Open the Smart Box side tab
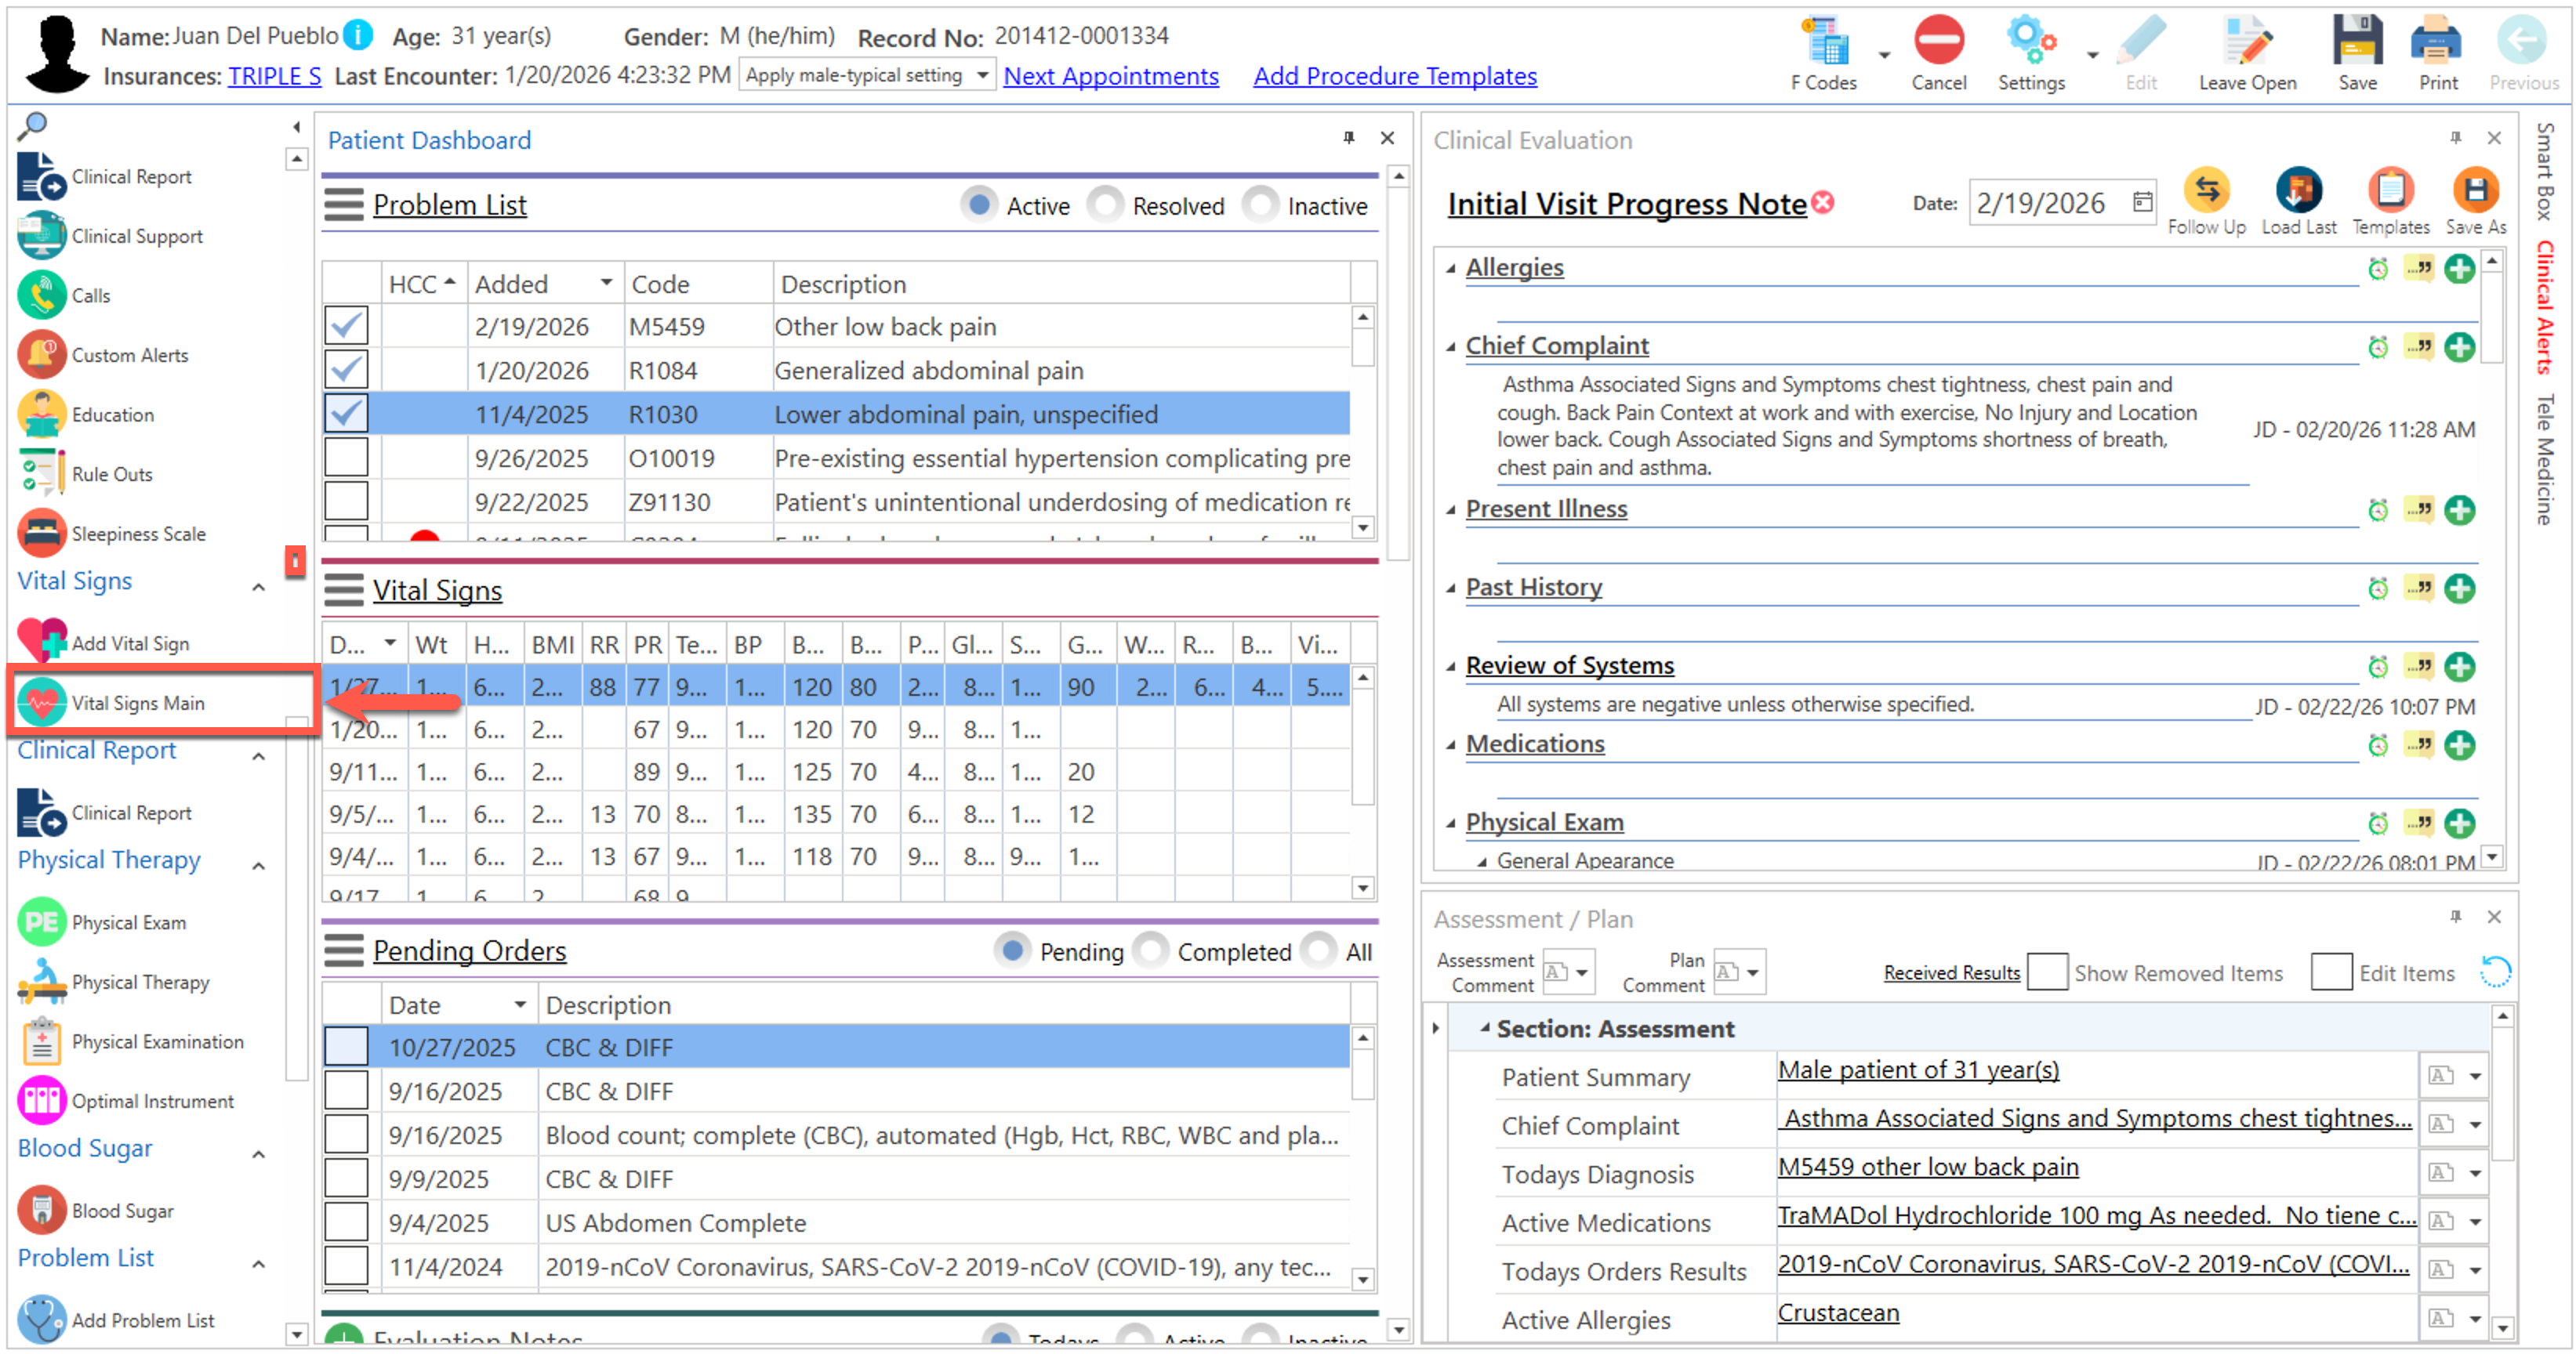Viewport: 2576px width, 1354px height. 2544,171
